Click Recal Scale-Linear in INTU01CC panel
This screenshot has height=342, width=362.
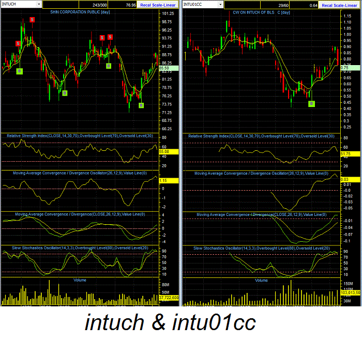[339, 5]
